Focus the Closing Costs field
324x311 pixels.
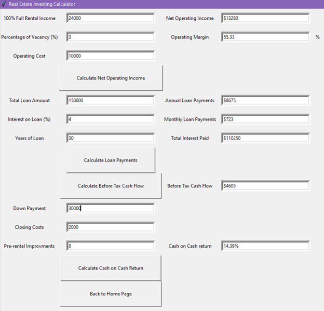(x=111, y=227)
